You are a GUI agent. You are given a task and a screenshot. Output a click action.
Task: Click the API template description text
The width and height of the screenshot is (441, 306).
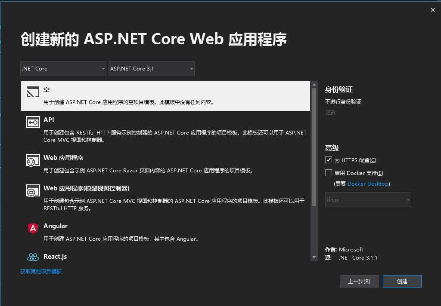coord(175,136)
